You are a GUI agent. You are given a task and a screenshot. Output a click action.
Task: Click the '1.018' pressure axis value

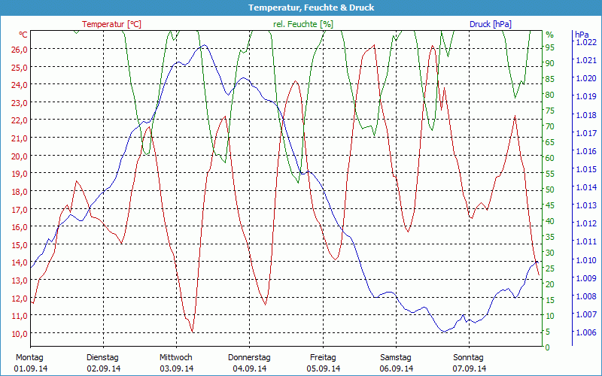coord(586,115)
